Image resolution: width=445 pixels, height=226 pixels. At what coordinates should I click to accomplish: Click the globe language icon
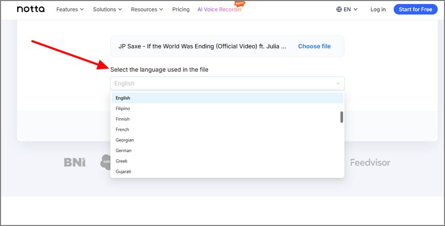click(x=339, y=9)
